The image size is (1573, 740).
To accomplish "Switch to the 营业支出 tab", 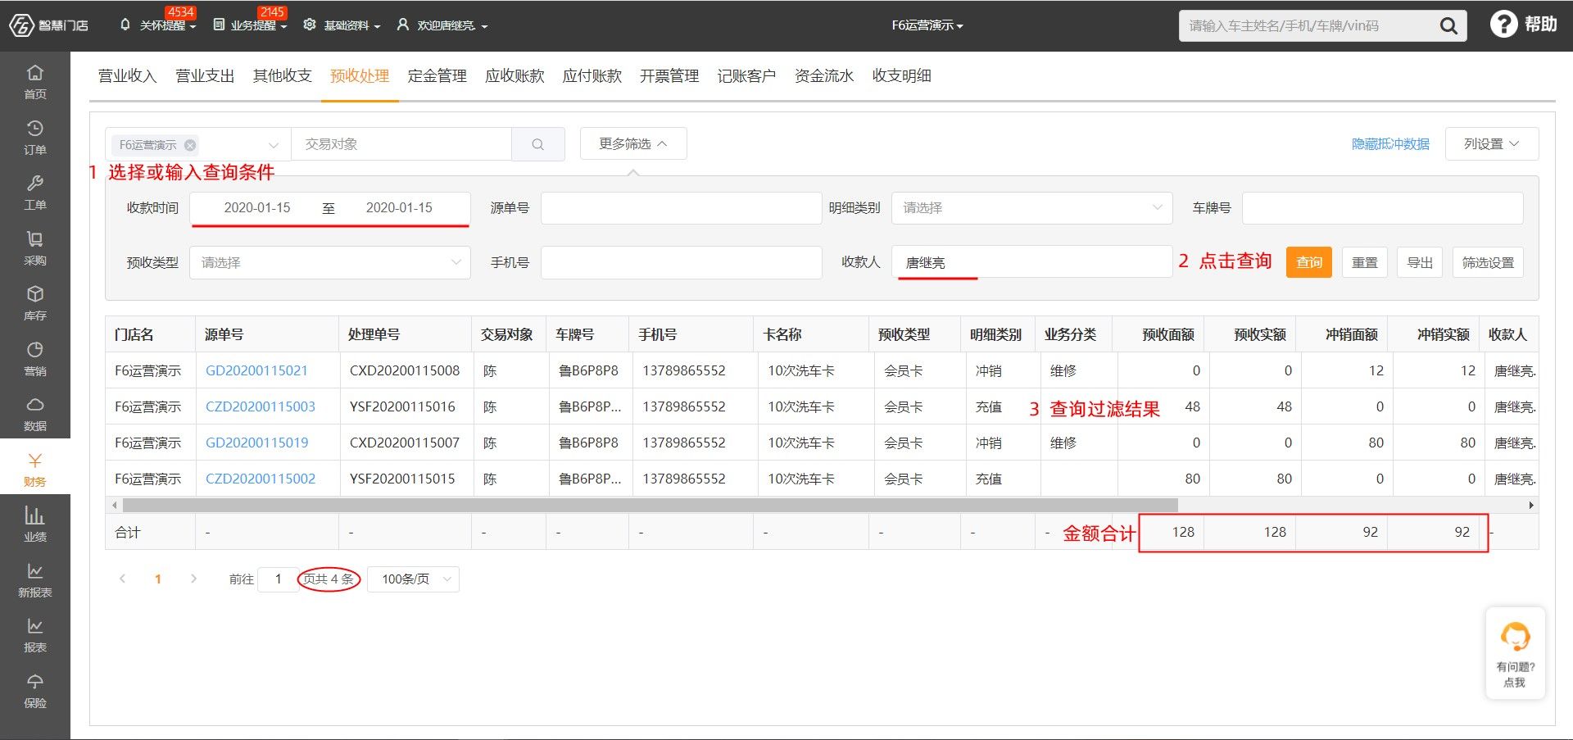I will pyautogui.click(x=205, y=76).
